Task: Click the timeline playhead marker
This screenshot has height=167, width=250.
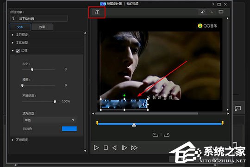Action: click(134, 125)
